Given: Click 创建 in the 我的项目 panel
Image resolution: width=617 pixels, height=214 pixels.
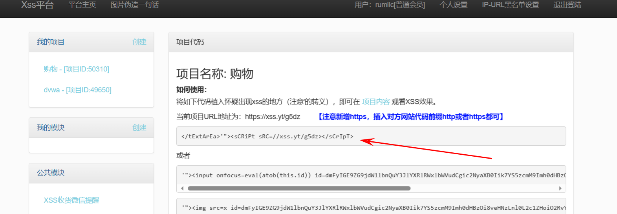Looking at the screenshot, I should coord(139,42).
